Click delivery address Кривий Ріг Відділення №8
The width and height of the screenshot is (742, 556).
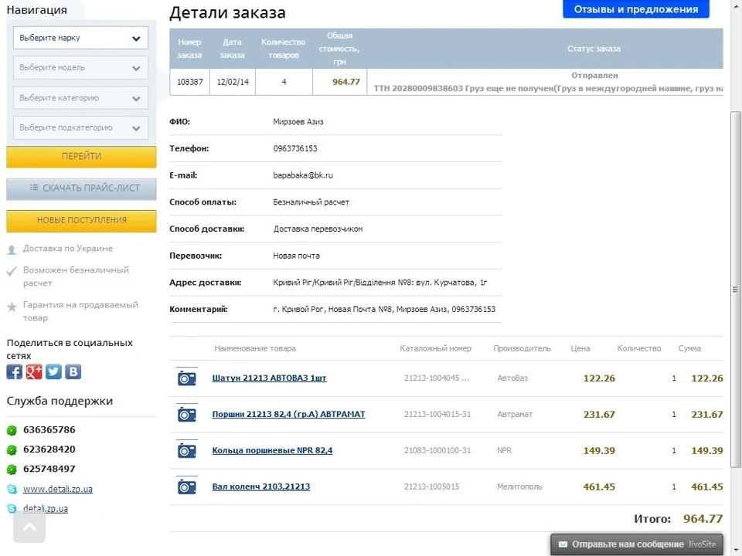[x=380, y=283]
